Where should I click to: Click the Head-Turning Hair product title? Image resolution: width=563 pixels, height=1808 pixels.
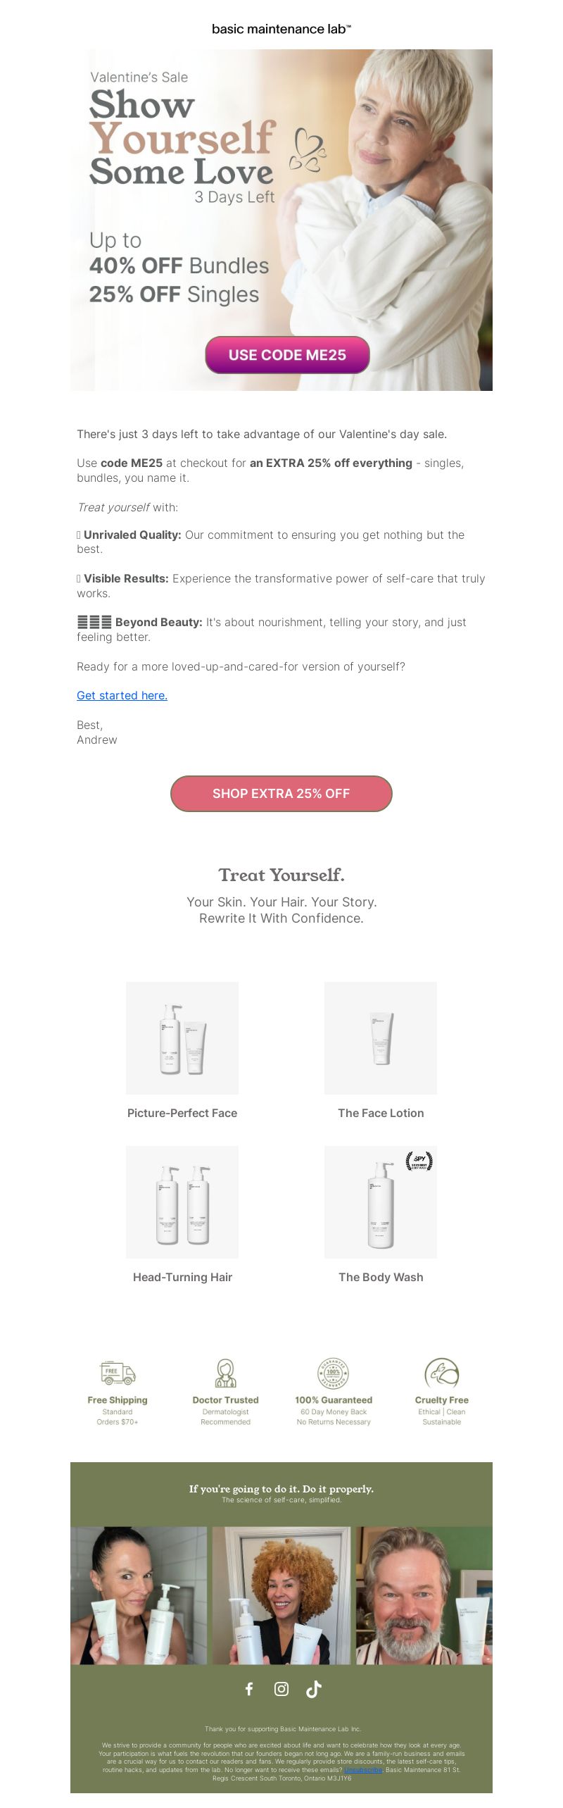[182, 1277]
